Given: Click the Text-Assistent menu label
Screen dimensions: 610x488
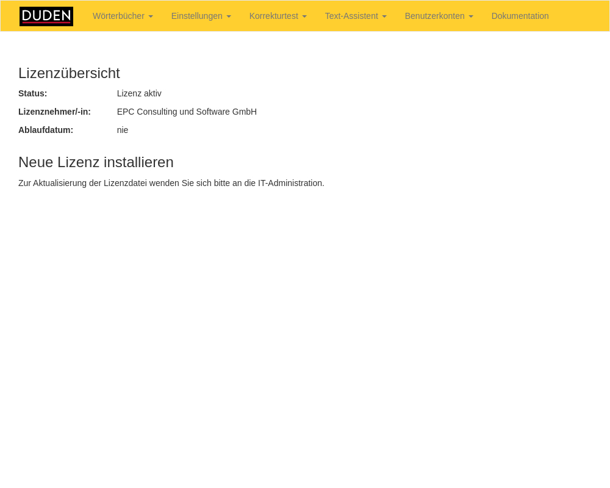Looking at the screenshot, I should click(351, 16).
